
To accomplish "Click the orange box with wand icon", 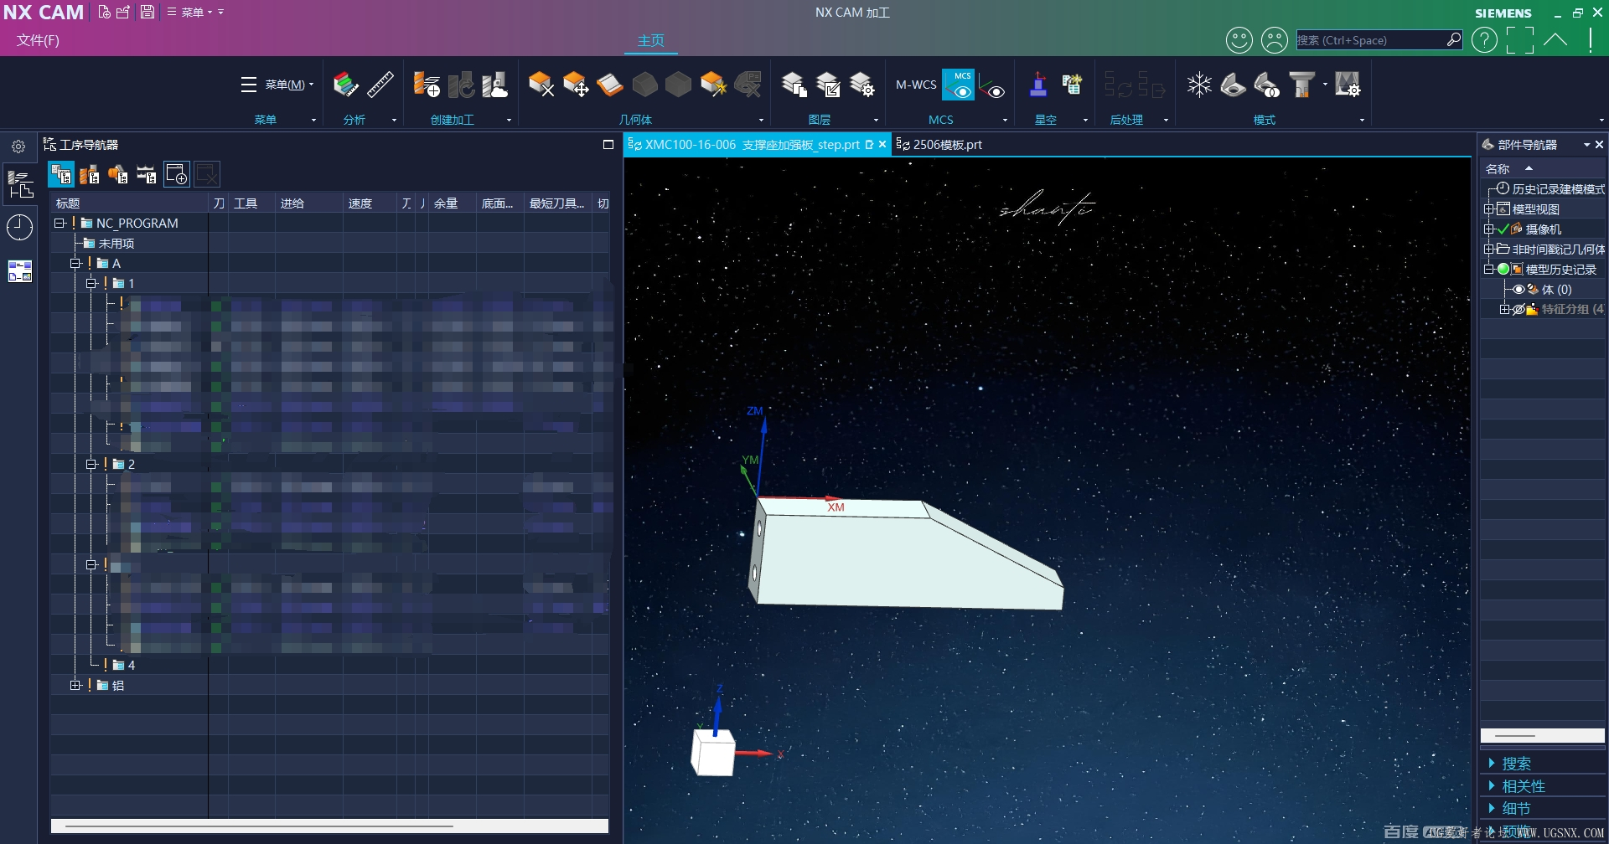I will [713, 85].
